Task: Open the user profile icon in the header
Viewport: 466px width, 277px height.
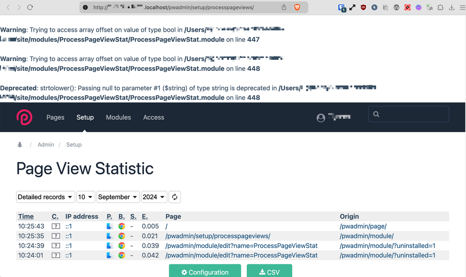Action: (x=321, y=118)
